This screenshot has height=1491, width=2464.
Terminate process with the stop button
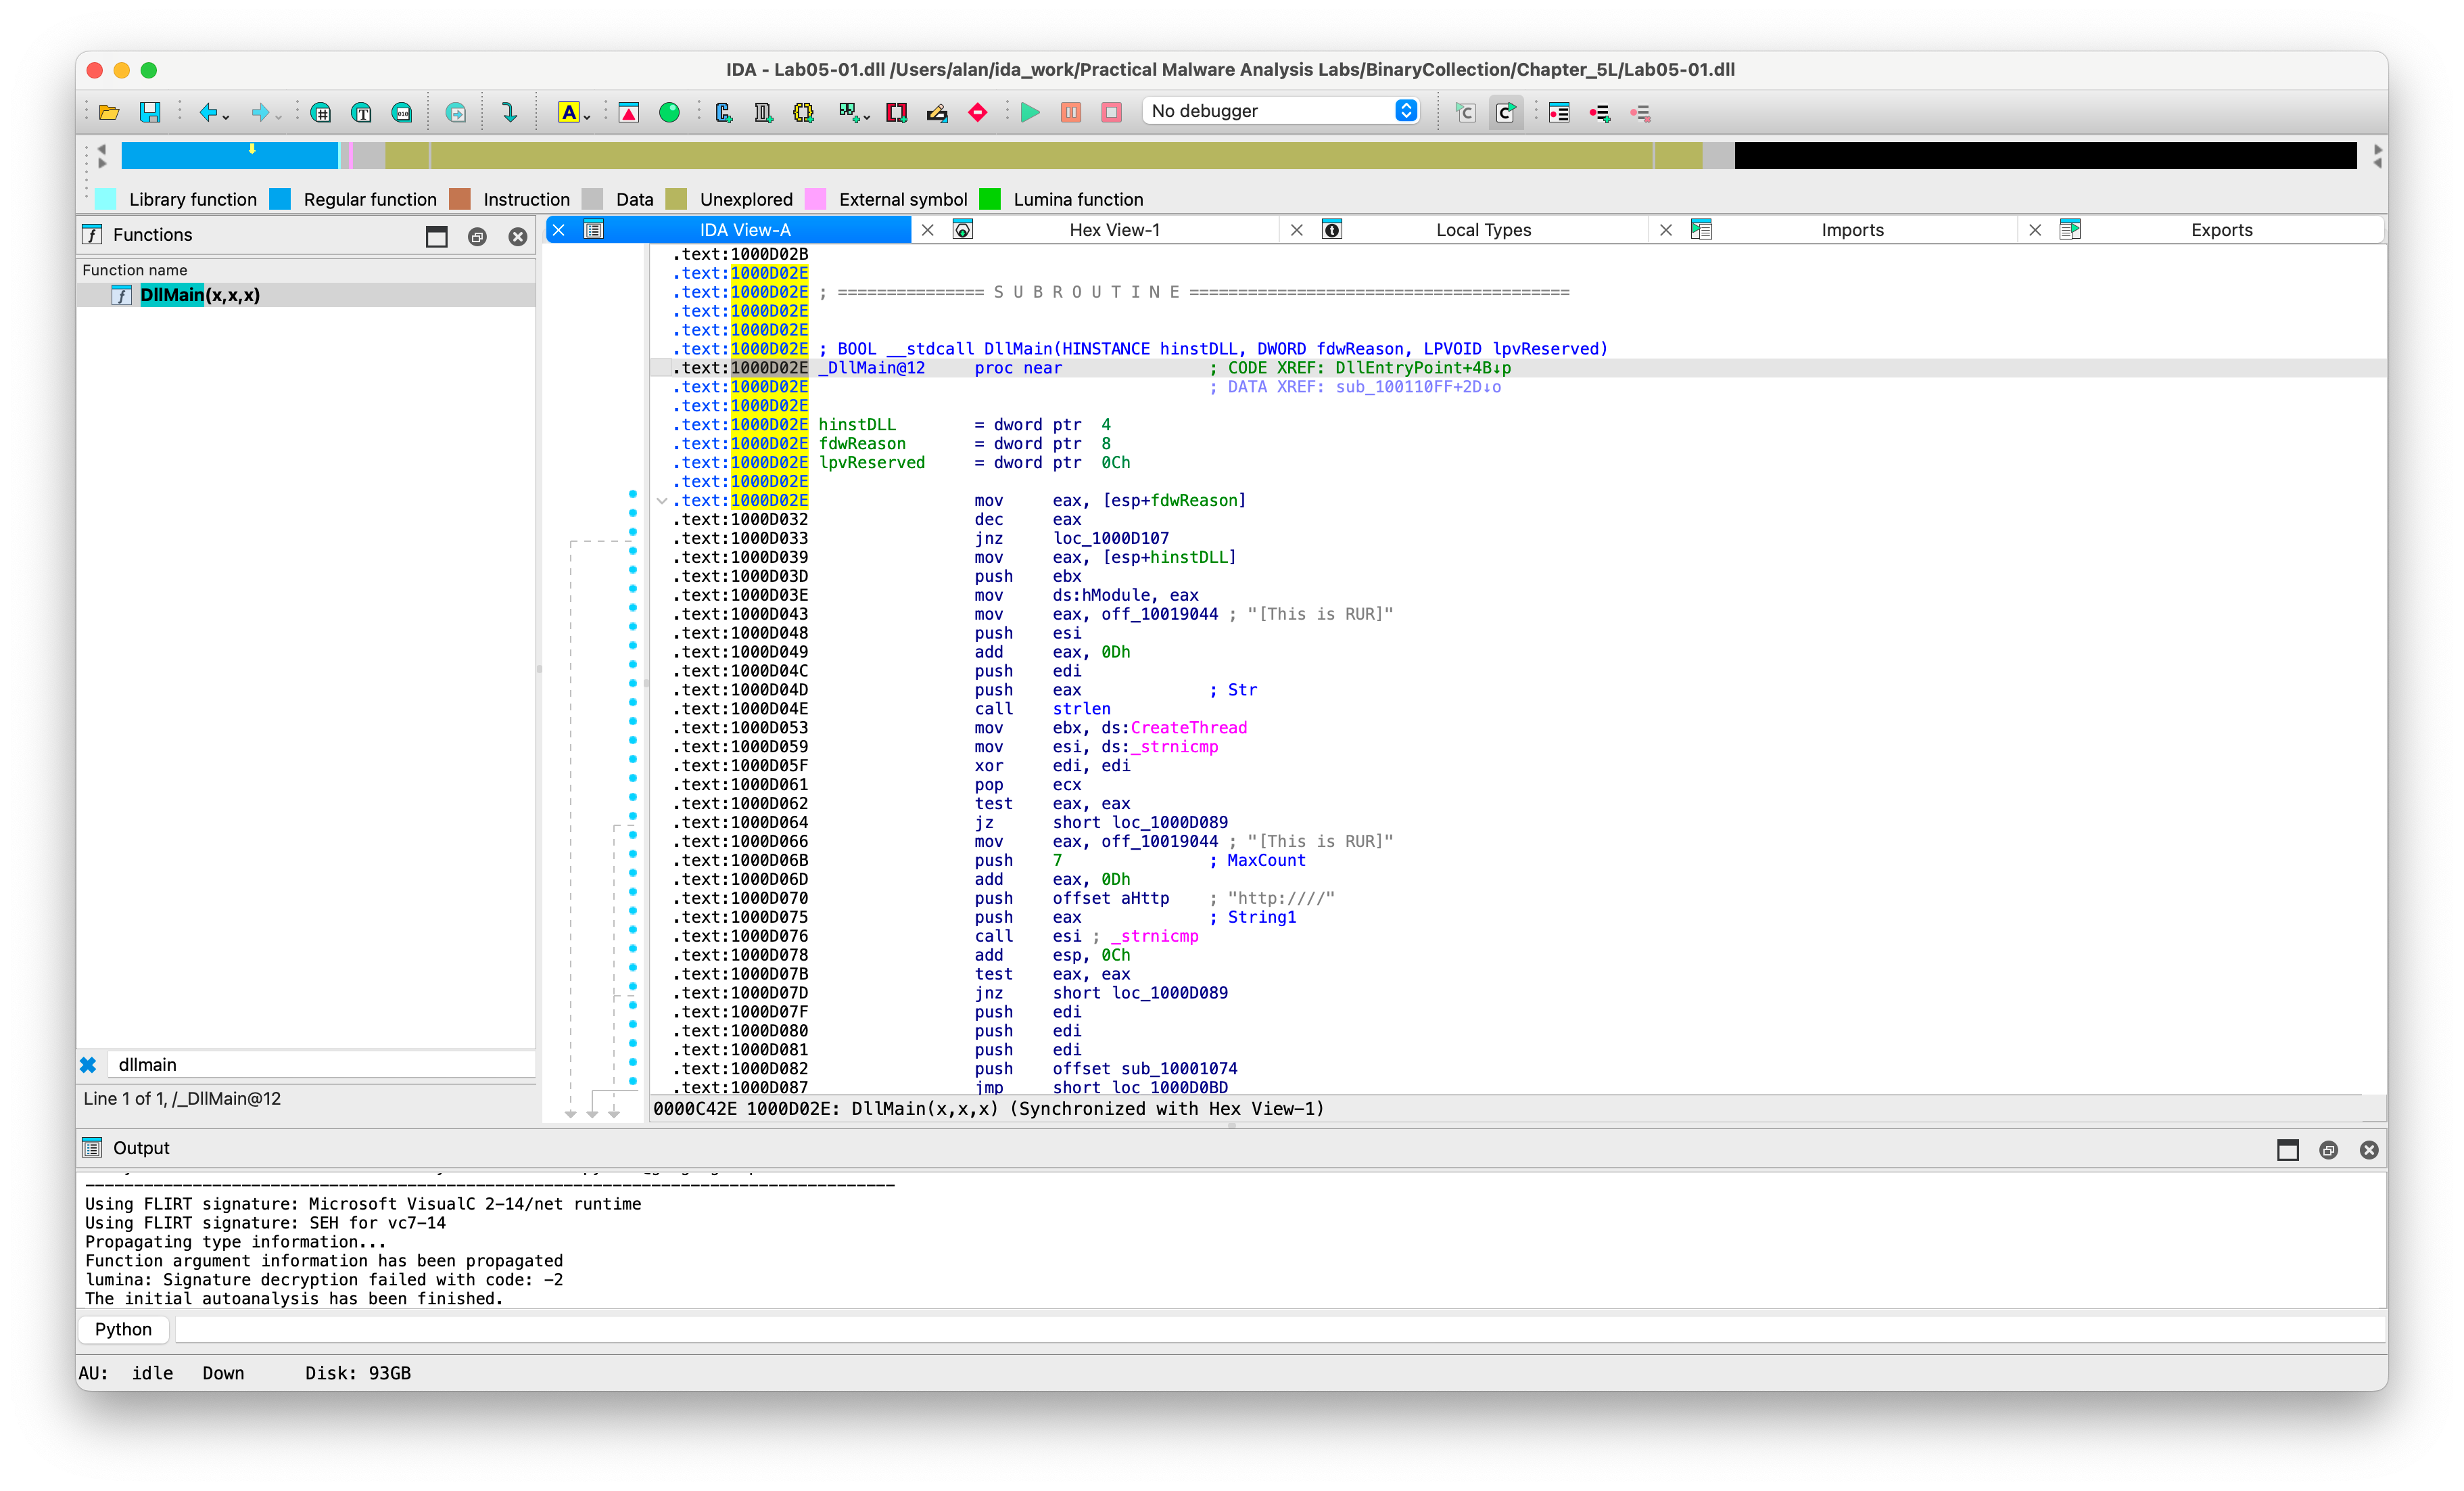click(x=1111, y=112)
